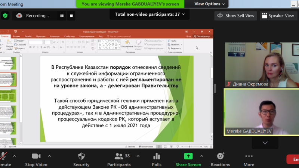Viewport: 299px width, 168px height.
Task: Switch to Speaker View
Action: (x=278, y=16)
